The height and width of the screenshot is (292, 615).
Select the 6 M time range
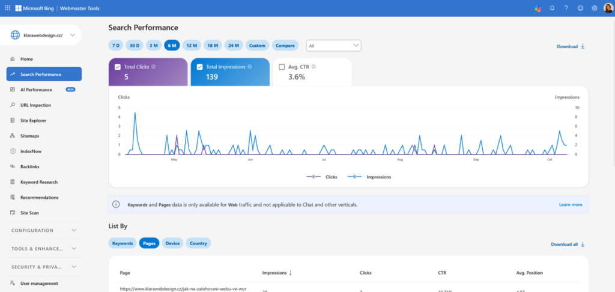pyautogui.click(x=172, y=46)
